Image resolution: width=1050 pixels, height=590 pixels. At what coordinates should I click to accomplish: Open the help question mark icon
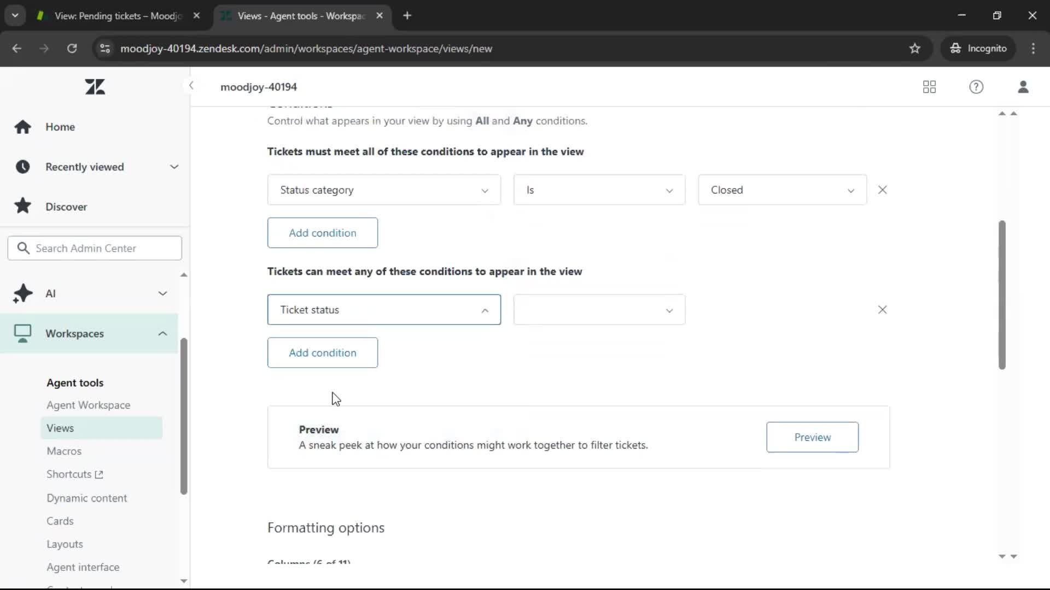(976, 87)
